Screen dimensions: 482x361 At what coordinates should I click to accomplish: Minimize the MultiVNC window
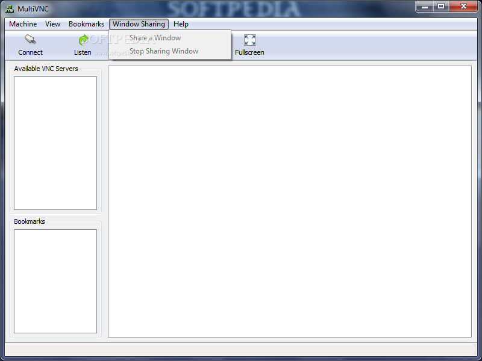pyautogui.click(x=425, y=6)
